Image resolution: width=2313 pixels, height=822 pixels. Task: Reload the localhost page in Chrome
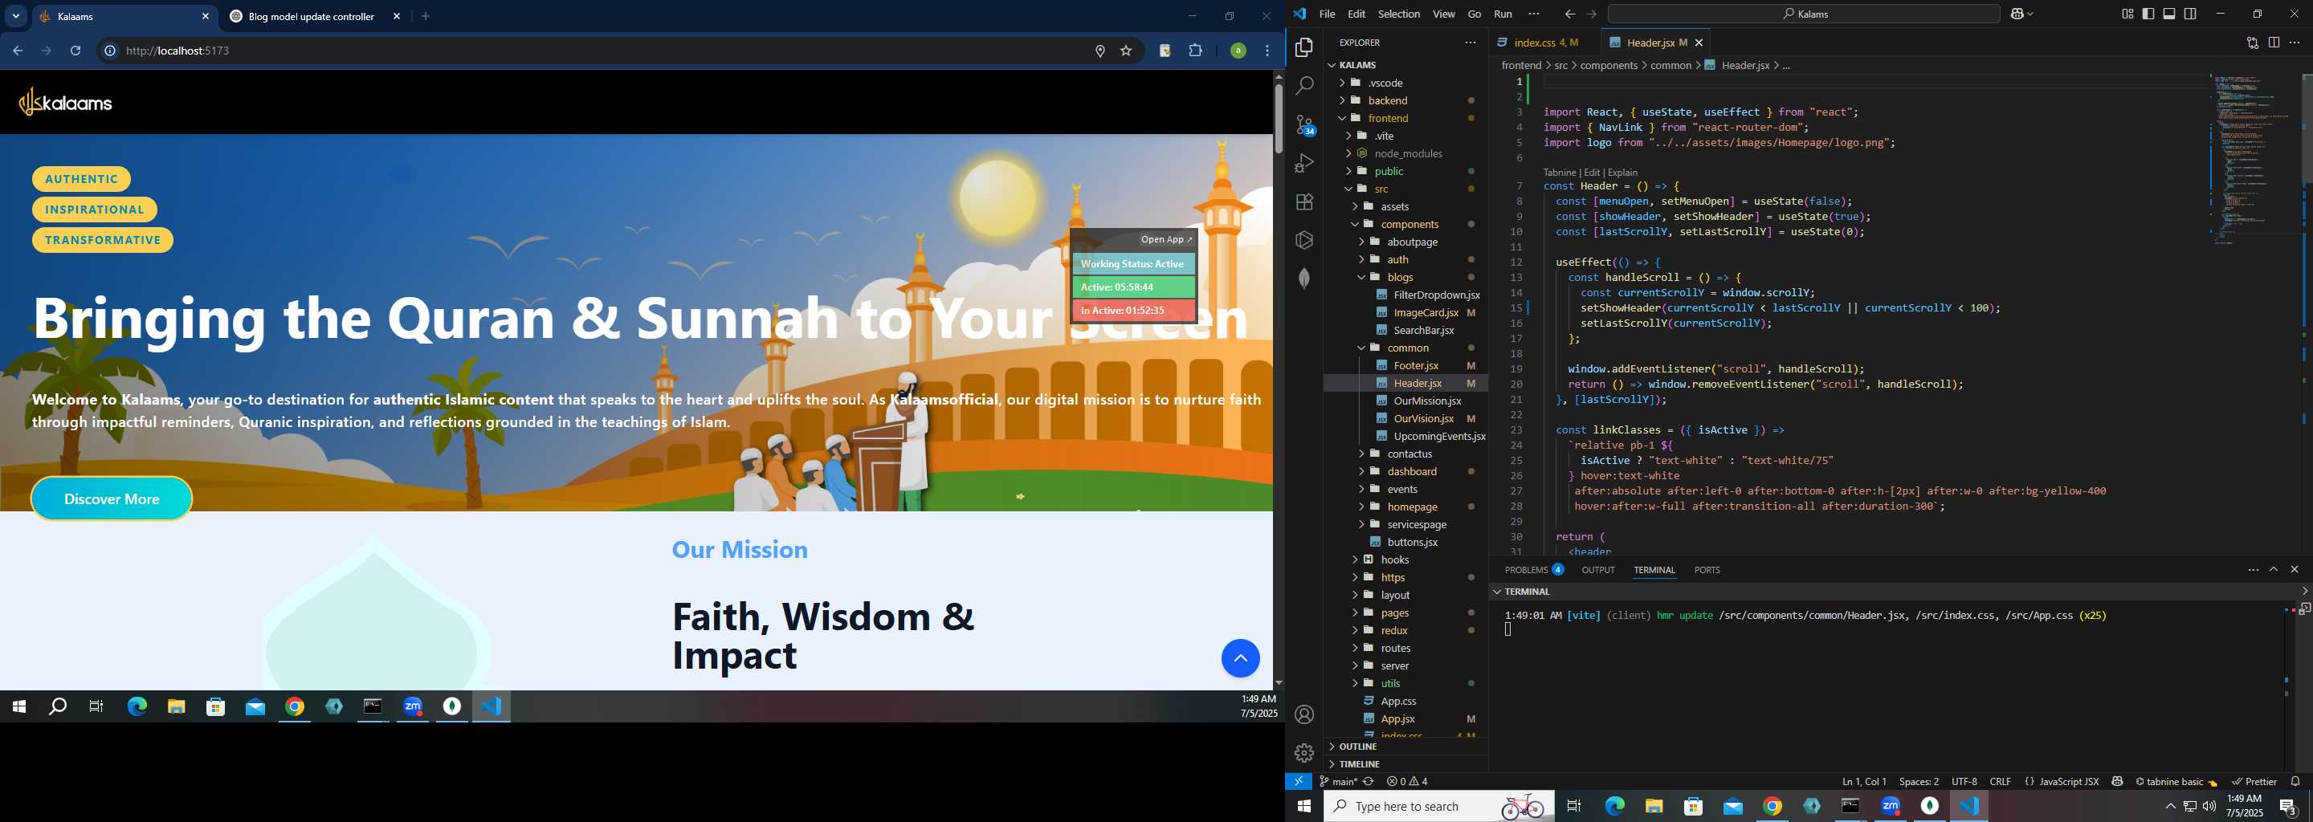tap(75, 51)
